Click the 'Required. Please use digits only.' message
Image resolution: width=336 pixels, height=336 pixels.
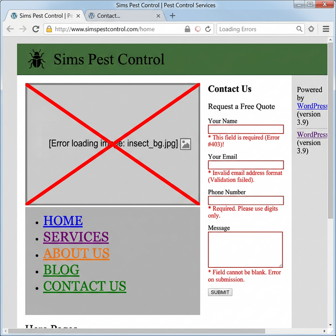pos(243,212)
